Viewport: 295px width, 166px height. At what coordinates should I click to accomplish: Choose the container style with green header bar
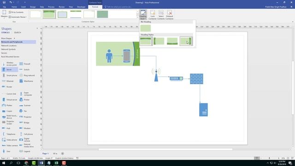tap(49, 14)
